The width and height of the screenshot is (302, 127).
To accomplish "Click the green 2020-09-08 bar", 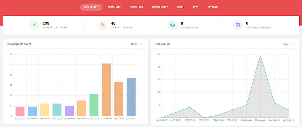I will (x=94, y=105).
